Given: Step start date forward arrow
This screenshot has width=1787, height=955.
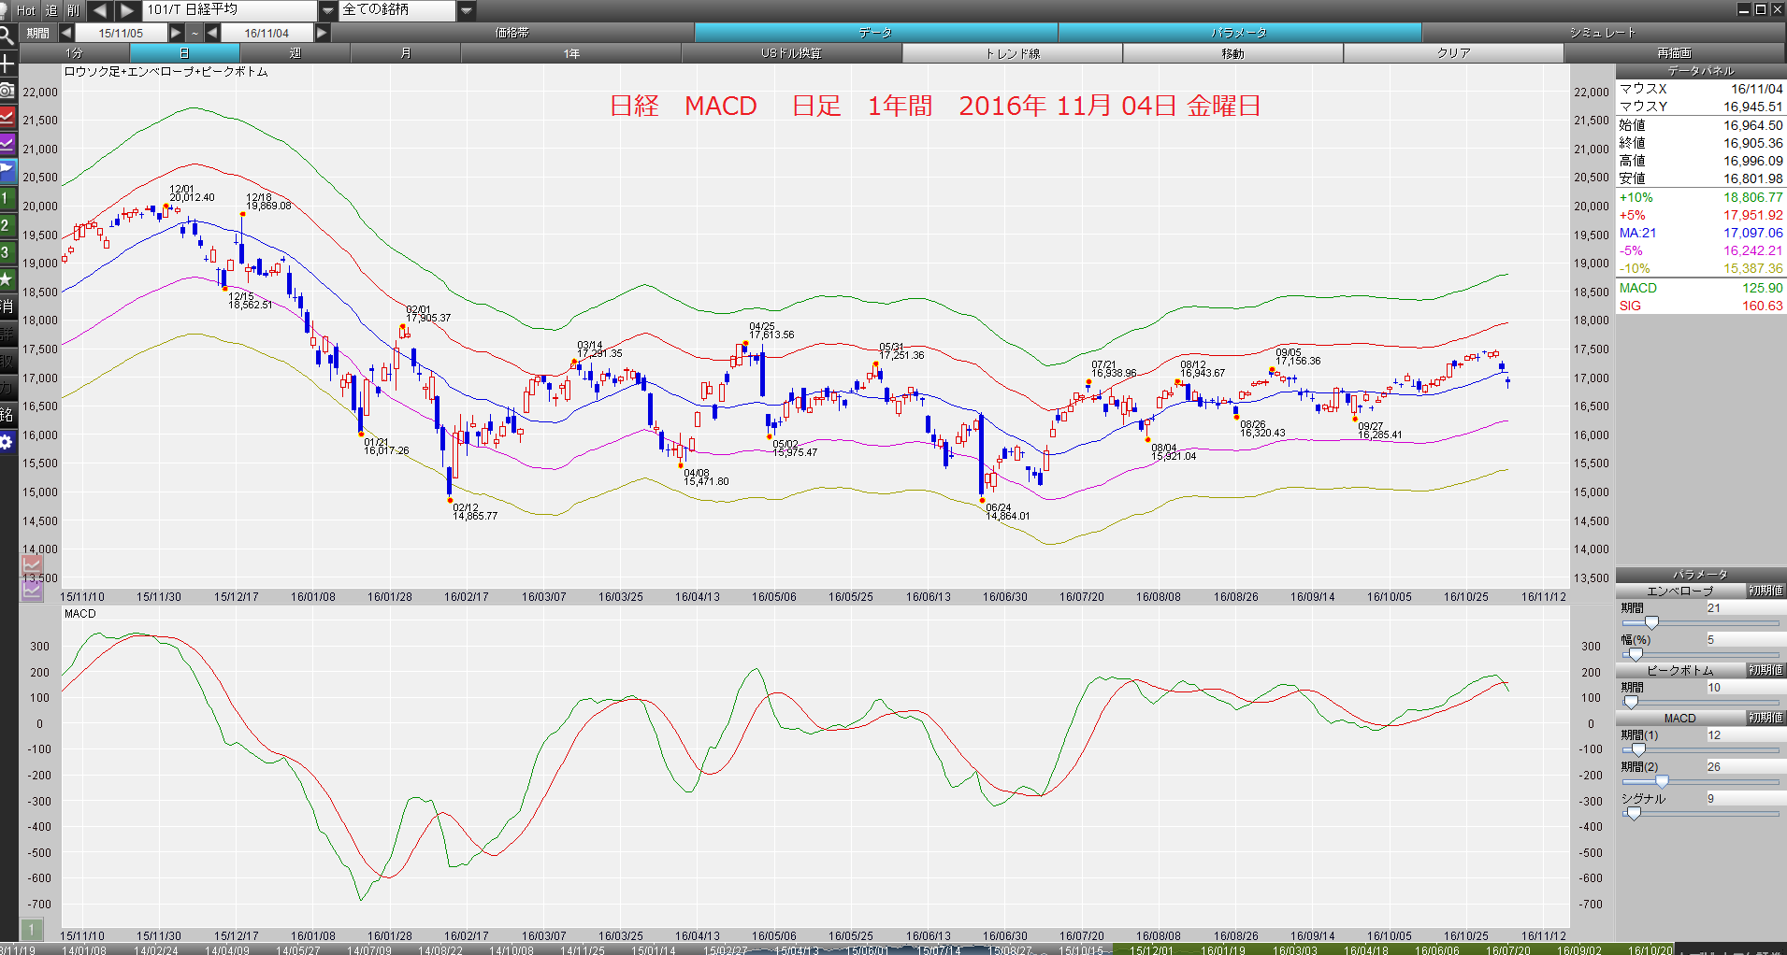Looking at the screenshot, I should click(x=176, y=33).
